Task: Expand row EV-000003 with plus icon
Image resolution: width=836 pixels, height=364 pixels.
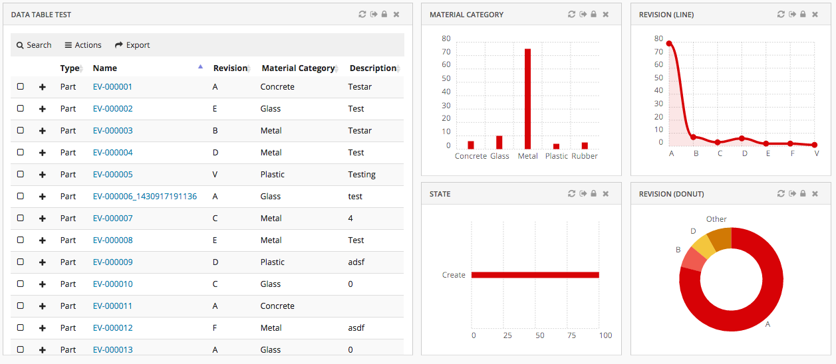Action: 43,131
